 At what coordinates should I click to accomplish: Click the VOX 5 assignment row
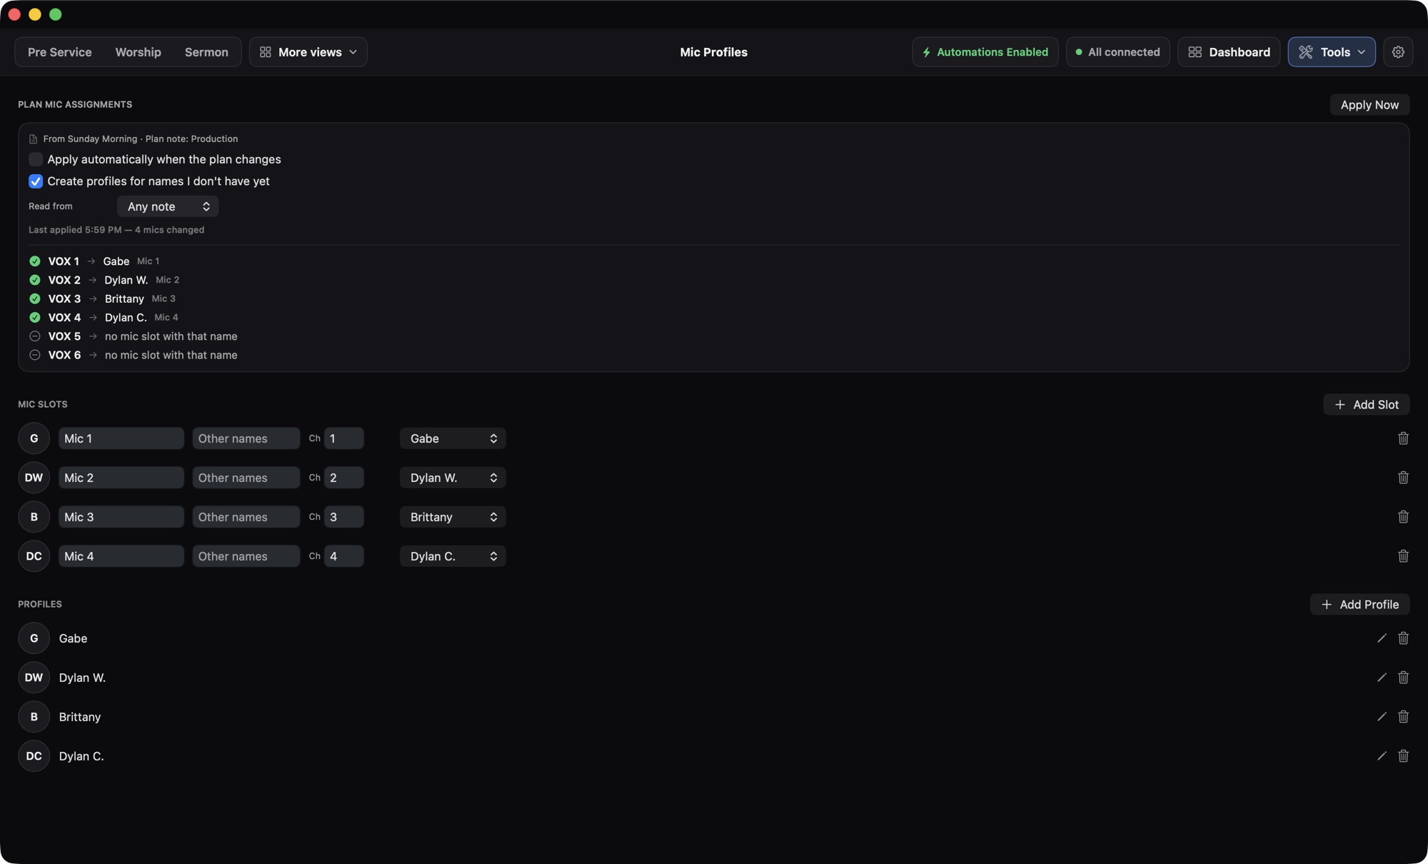coord(134,336)
